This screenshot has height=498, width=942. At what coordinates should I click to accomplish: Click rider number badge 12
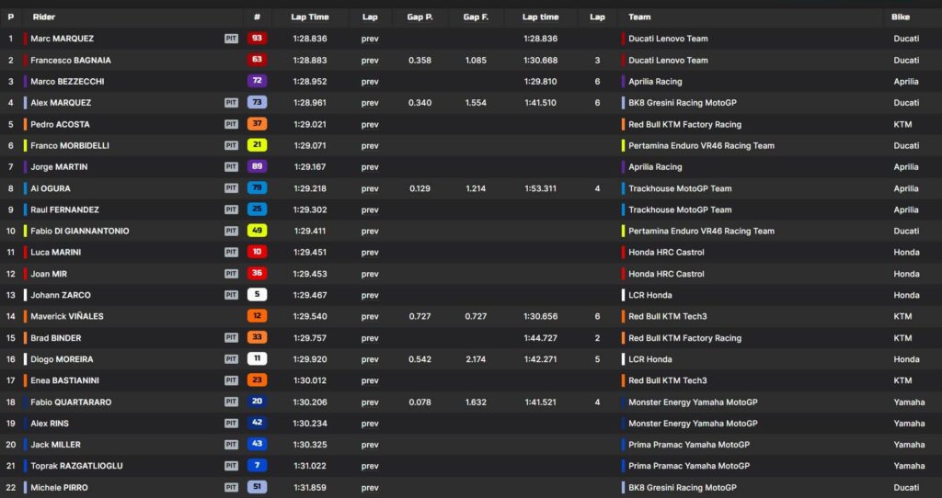click(257, 316)
